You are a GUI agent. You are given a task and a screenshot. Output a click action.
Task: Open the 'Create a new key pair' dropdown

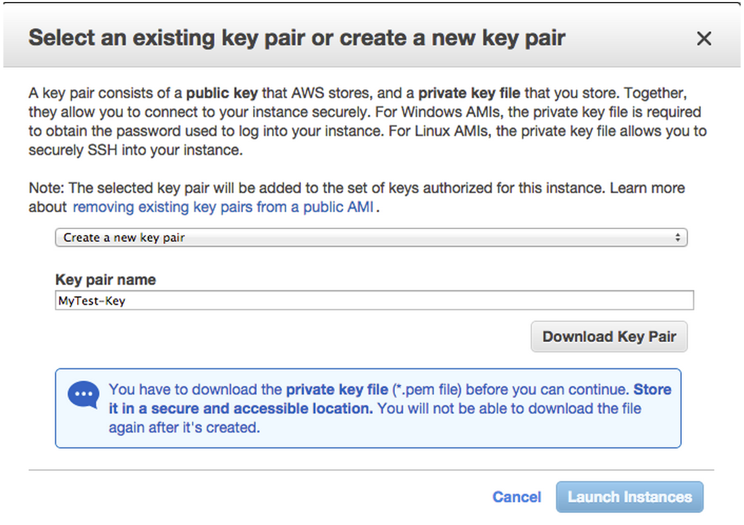pyautogui.click(x=370, y=238)
